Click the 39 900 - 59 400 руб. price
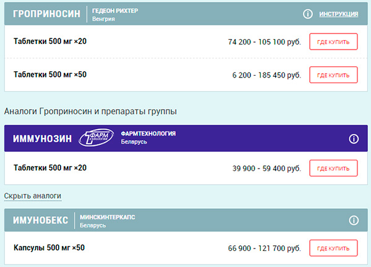The image size is (371, 267). tap(267, 169)
